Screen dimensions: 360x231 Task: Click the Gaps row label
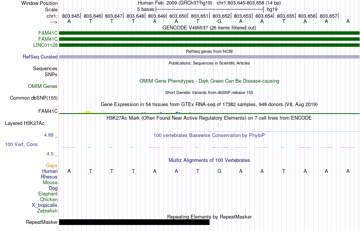pos(52,165)
